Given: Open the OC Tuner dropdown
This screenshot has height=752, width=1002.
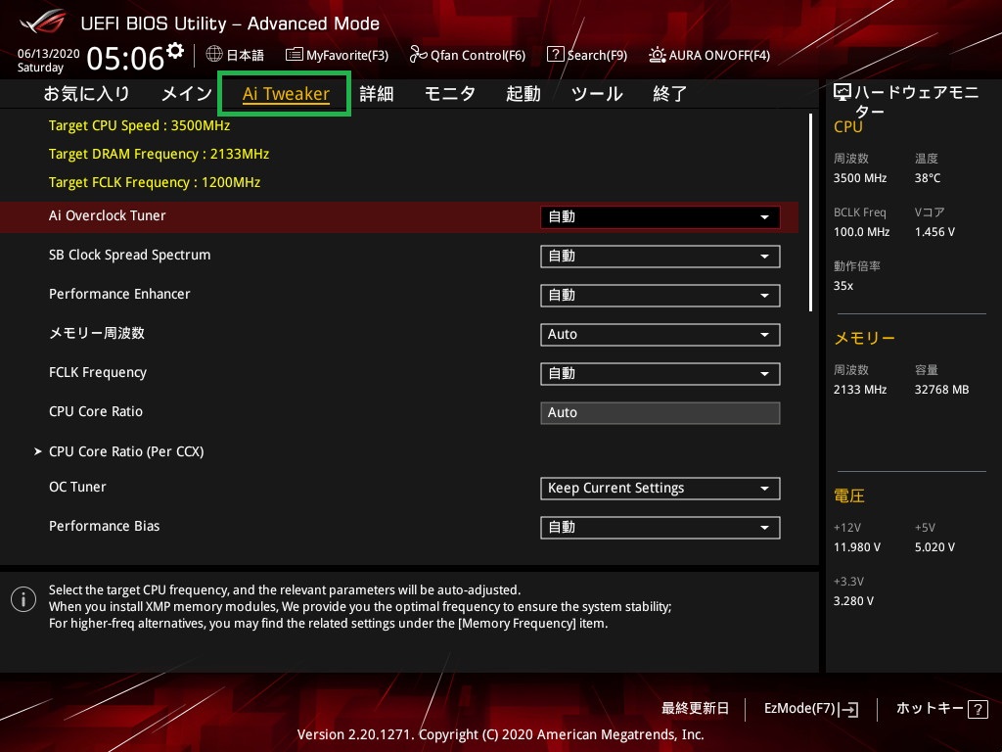Looking at the screenshot, I should point(660,489).
